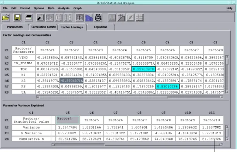Click the Print icon in toolbar
237x152 pixels.
29,17
